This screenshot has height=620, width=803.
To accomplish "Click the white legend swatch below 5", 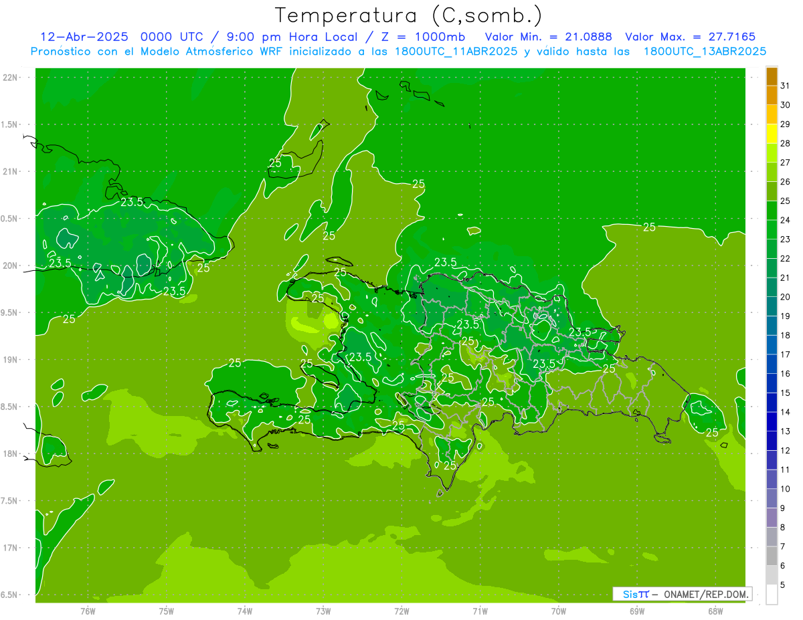I will (x=772, y=594).
